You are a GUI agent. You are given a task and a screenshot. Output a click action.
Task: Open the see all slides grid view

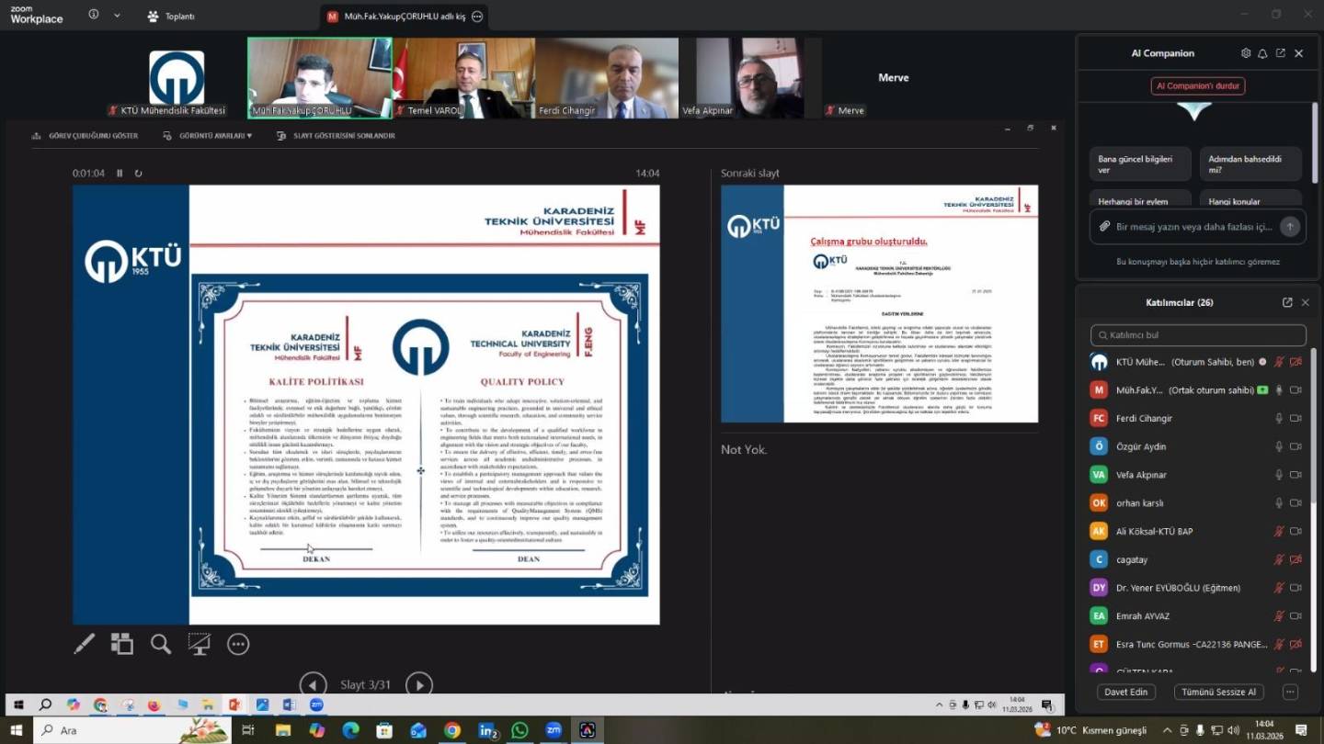(x=122, y=645)
